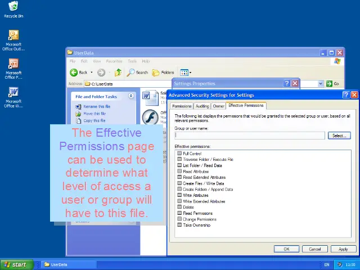Open the Recycle Bin desktop icon

point(13,7)
